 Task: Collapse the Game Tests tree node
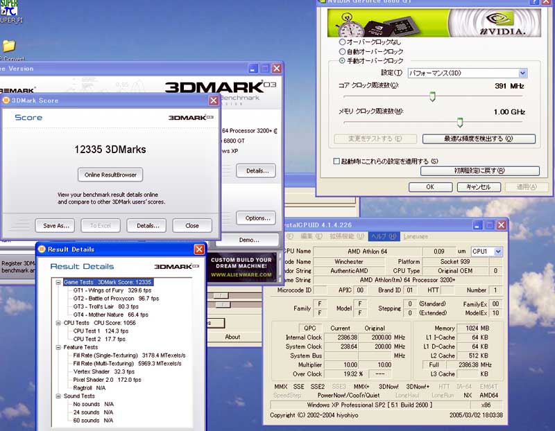[x=58, y=282]
